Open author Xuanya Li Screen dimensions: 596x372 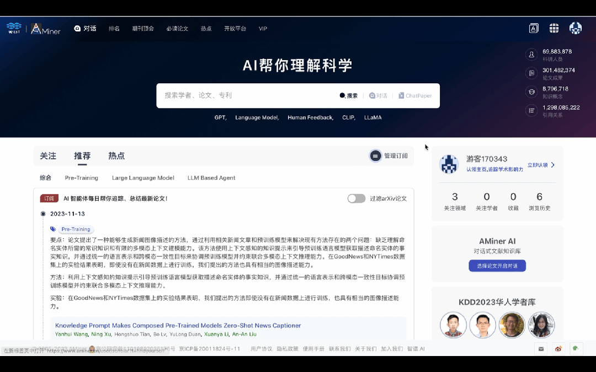pyautogui.click(x=216, y=334)
